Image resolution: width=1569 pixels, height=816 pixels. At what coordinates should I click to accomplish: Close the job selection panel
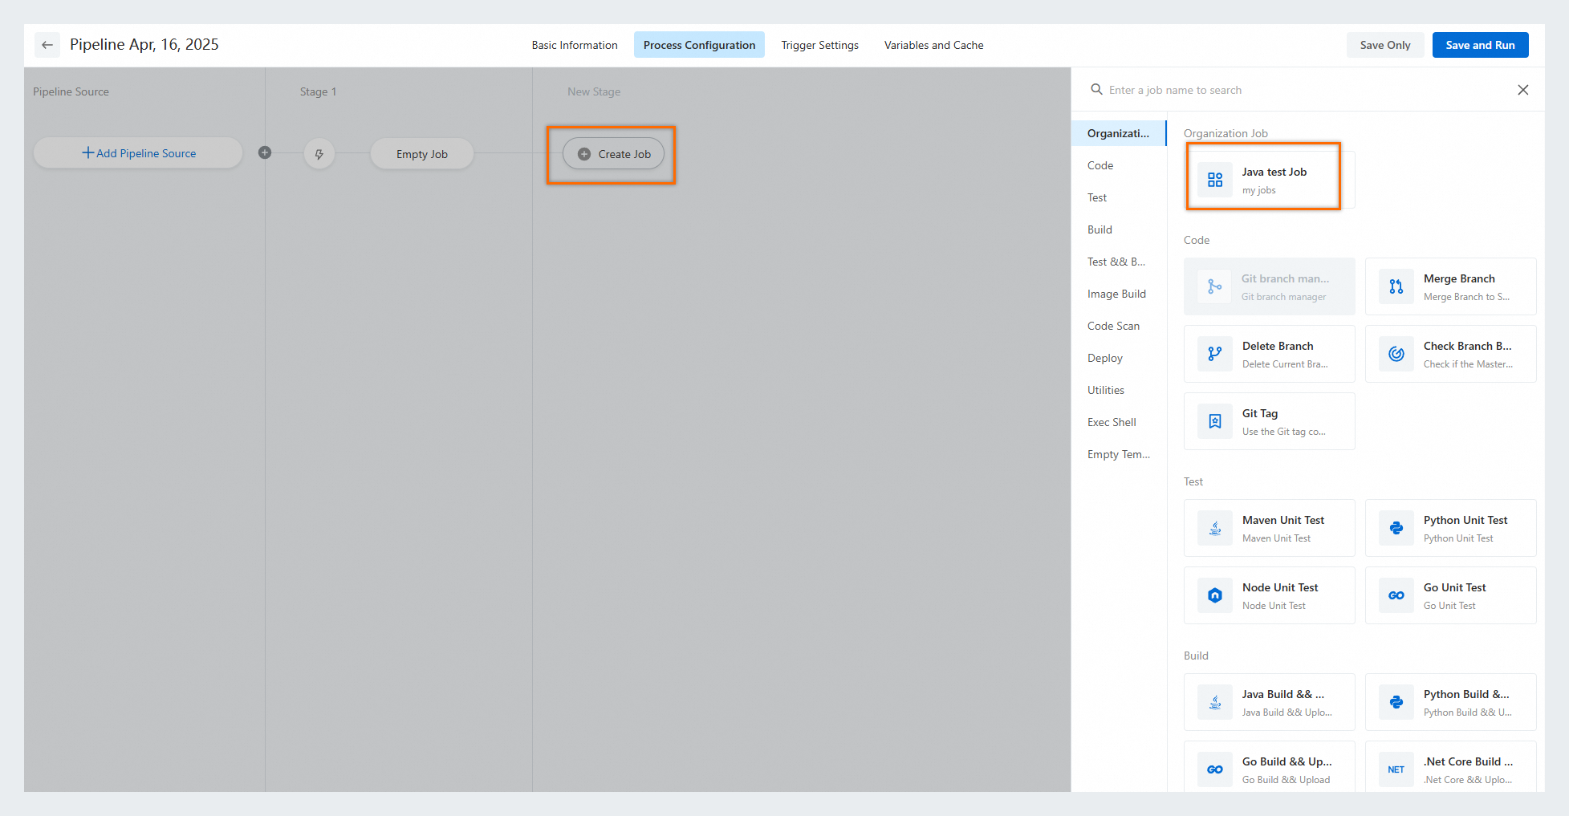pos(1522,90)
